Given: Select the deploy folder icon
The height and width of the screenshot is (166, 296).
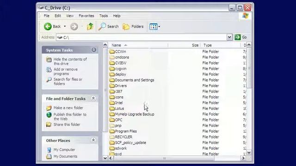Looking at the screenshot, I should pos(112,74).
